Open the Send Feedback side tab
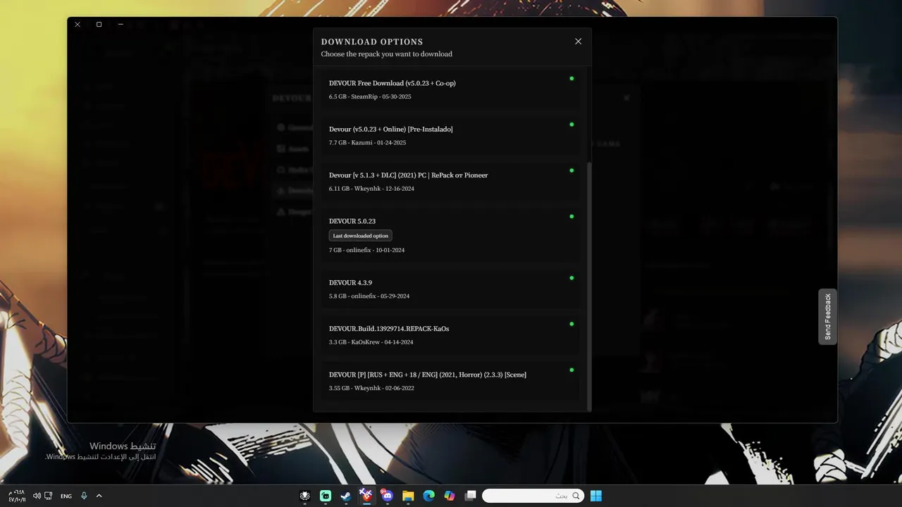 (x=828, y=317)
